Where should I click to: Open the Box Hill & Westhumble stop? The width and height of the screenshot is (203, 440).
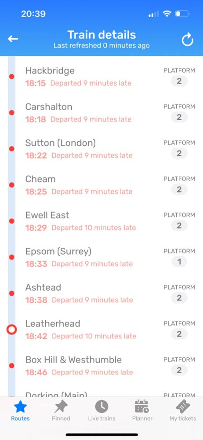(x=101, y=366)
